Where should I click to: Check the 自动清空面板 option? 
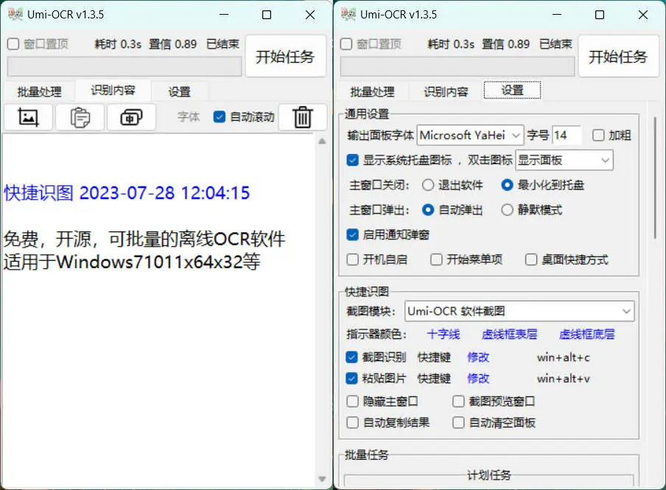pos(458,422)
